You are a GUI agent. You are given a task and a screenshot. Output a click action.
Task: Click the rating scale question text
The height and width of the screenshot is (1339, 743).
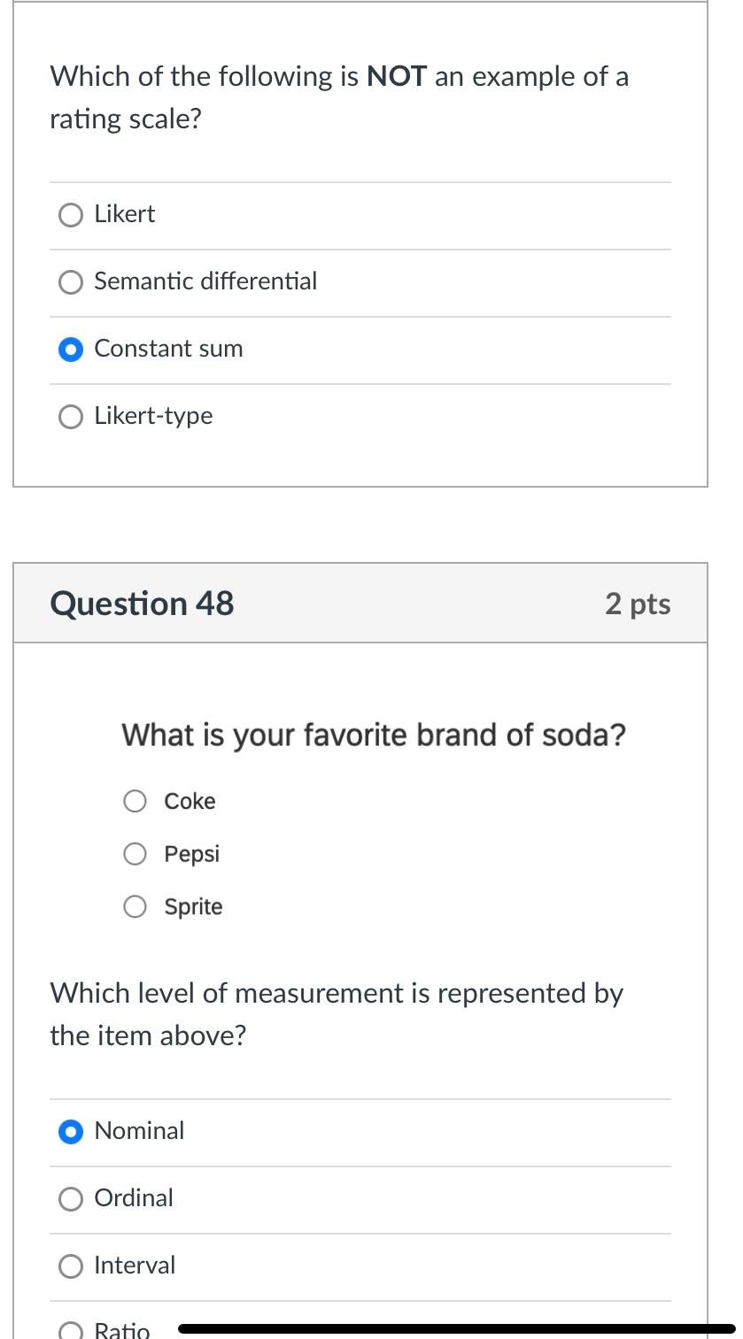[339, 96]
